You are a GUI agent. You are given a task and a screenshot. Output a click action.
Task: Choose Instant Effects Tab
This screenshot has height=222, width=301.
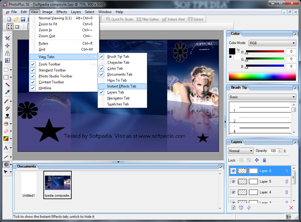(123, 86)
